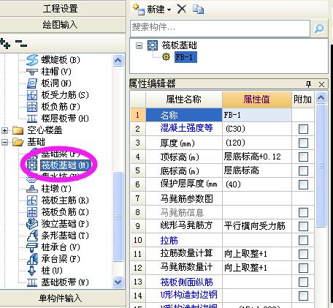Image resolution: width=333 pixels, height=308 pixels.
Task: Click the 层底标高+0.12 value cell
Action: [x=257, y=157]
